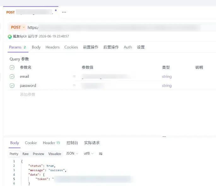Image resolution: width=216 pixels, height=186 pixels.
Task: Click the 添加参数 add parameter field
Action: tap(27, 94)
